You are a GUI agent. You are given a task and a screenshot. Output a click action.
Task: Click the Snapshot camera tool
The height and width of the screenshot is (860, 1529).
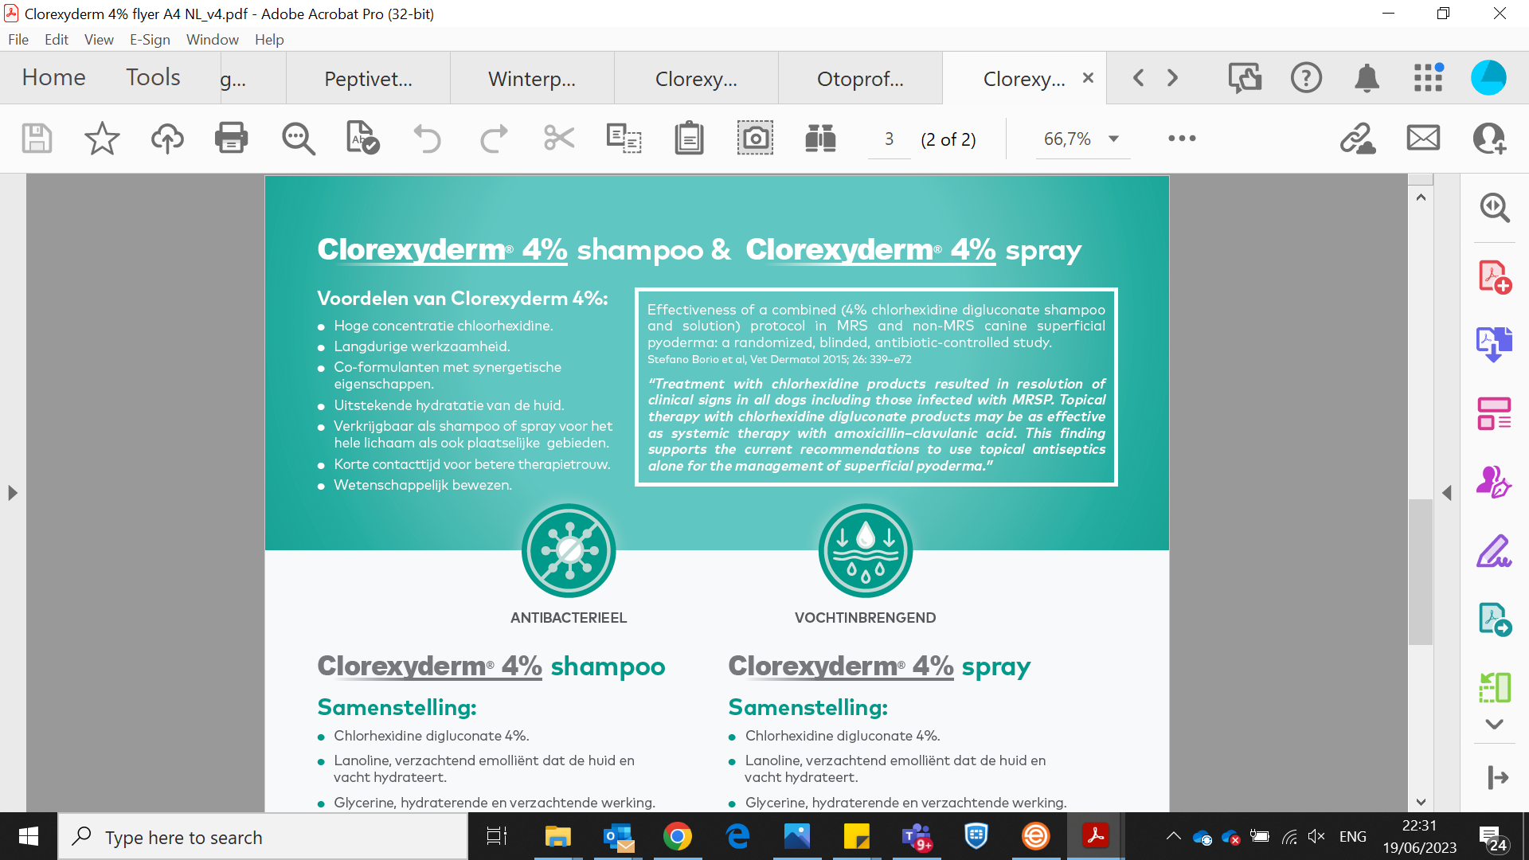click(x=754, y=139)
